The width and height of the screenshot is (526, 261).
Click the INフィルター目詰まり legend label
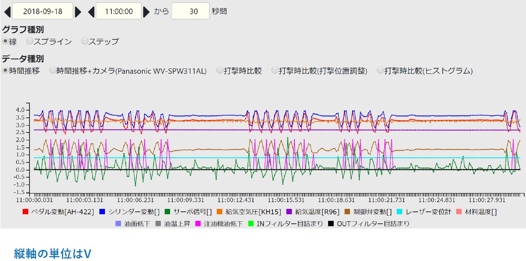point(290,223)
